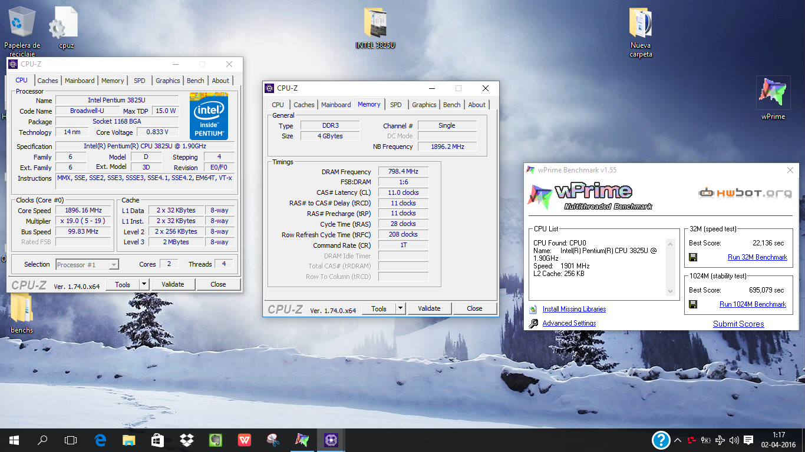The width and height of the screenshot is (805, 452).
Task: Launch the wPrime desktop shortcut
Action: coord(773,98)
